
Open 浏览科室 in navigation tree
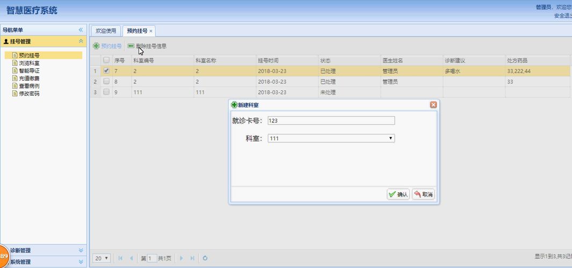coord(29,63)
